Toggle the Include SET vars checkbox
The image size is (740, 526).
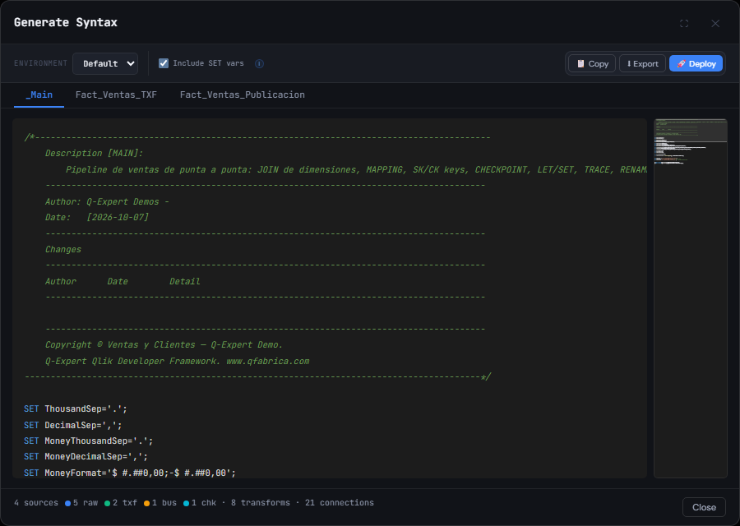coord(164,63)
